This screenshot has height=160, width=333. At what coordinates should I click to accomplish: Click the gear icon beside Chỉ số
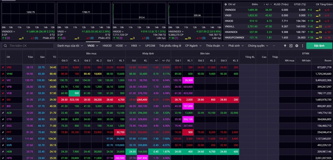click(225, 4)
